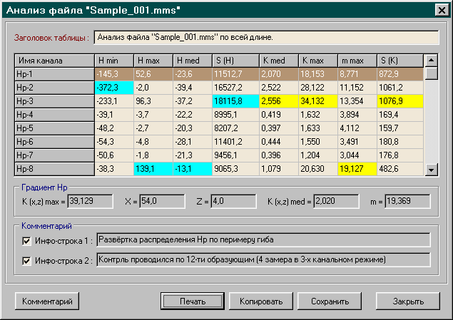
Task: Click the Печать (Print) button
Action: pyautogui.click(x=192, y=301)
